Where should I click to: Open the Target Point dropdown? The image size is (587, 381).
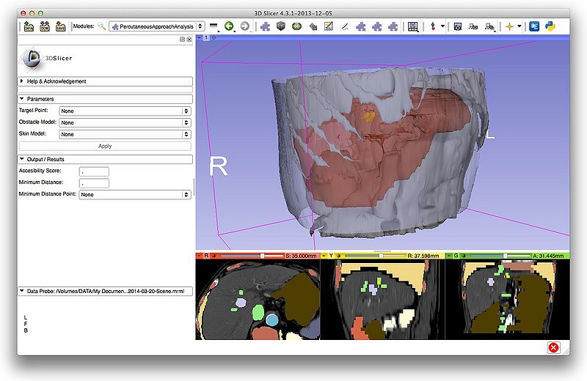click(125, 111)
